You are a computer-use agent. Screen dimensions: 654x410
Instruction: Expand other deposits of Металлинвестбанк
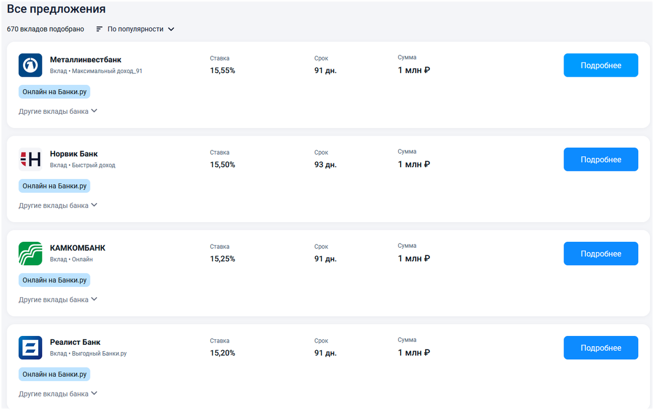tap(58, 111)
